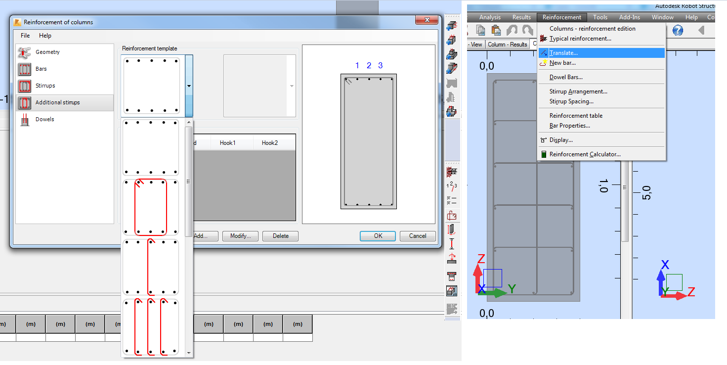The height and width of the screenshot is (365, 727).
Task: Confirm the dialog with OK
Action: coord(377,236)
